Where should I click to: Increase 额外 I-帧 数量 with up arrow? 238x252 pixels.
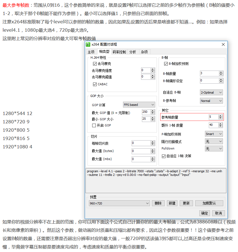[x=221, y=124]
